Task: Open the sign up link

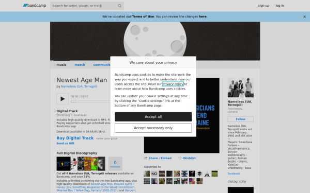Action: (x=263, y=6)
